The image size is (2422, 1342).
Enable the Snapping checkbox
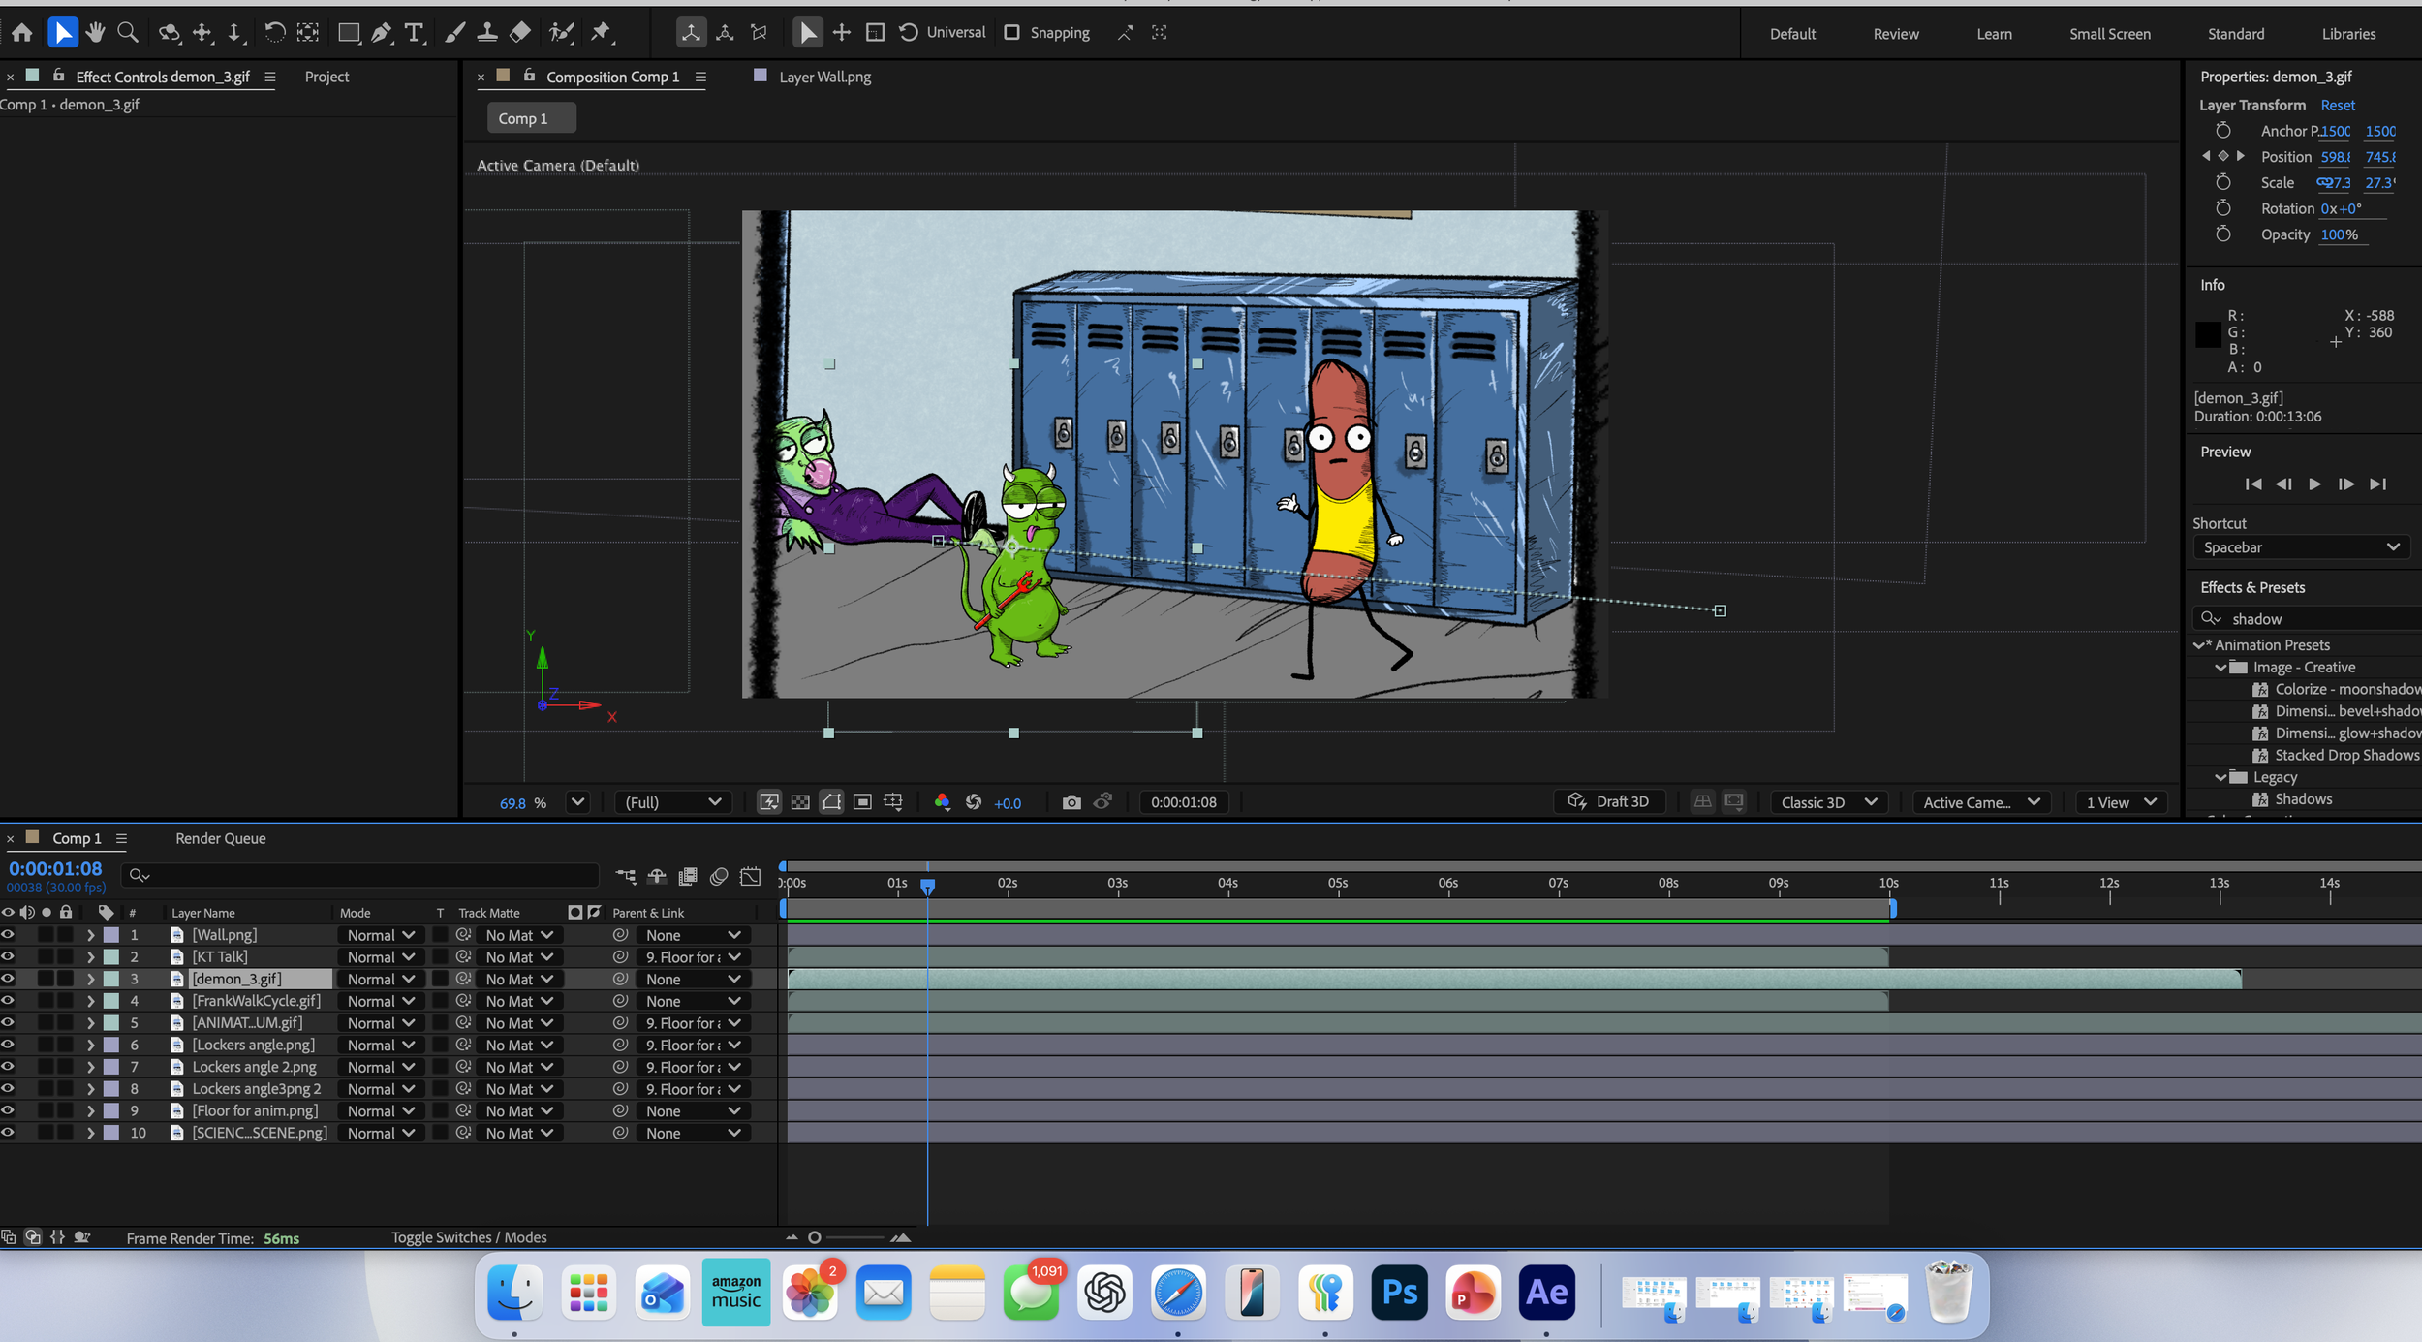tap(1012, 33)
